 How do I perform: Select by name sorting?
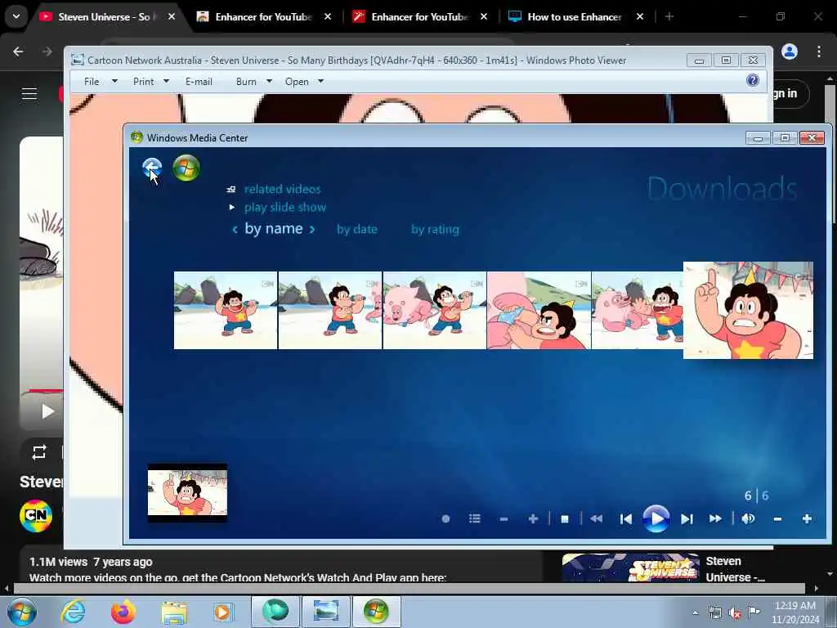[x=273, y=229]
